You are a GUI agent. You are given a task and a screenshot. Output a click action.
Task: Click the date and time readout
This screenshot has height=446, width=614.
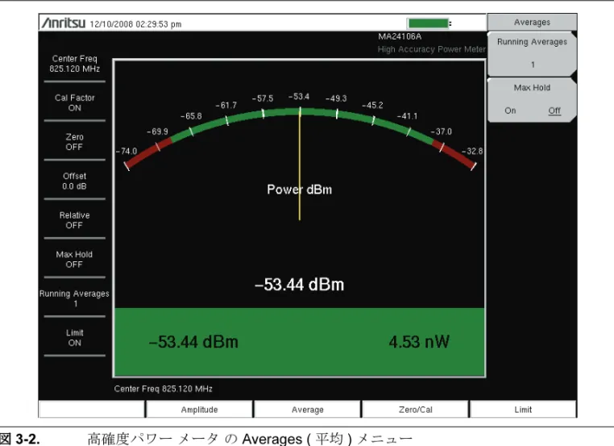(135, 24)
